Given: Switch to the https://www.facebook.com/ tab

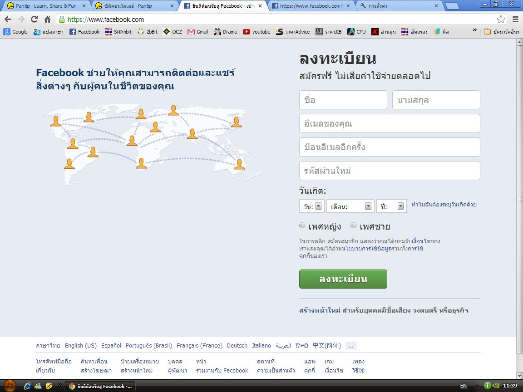Looking at the screenshot, I should (310, 6).
